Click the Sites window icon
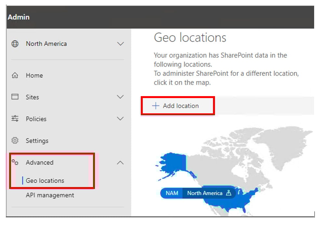Image resolution: width=320 pixels, height=226 pixels. coord(15,96)
